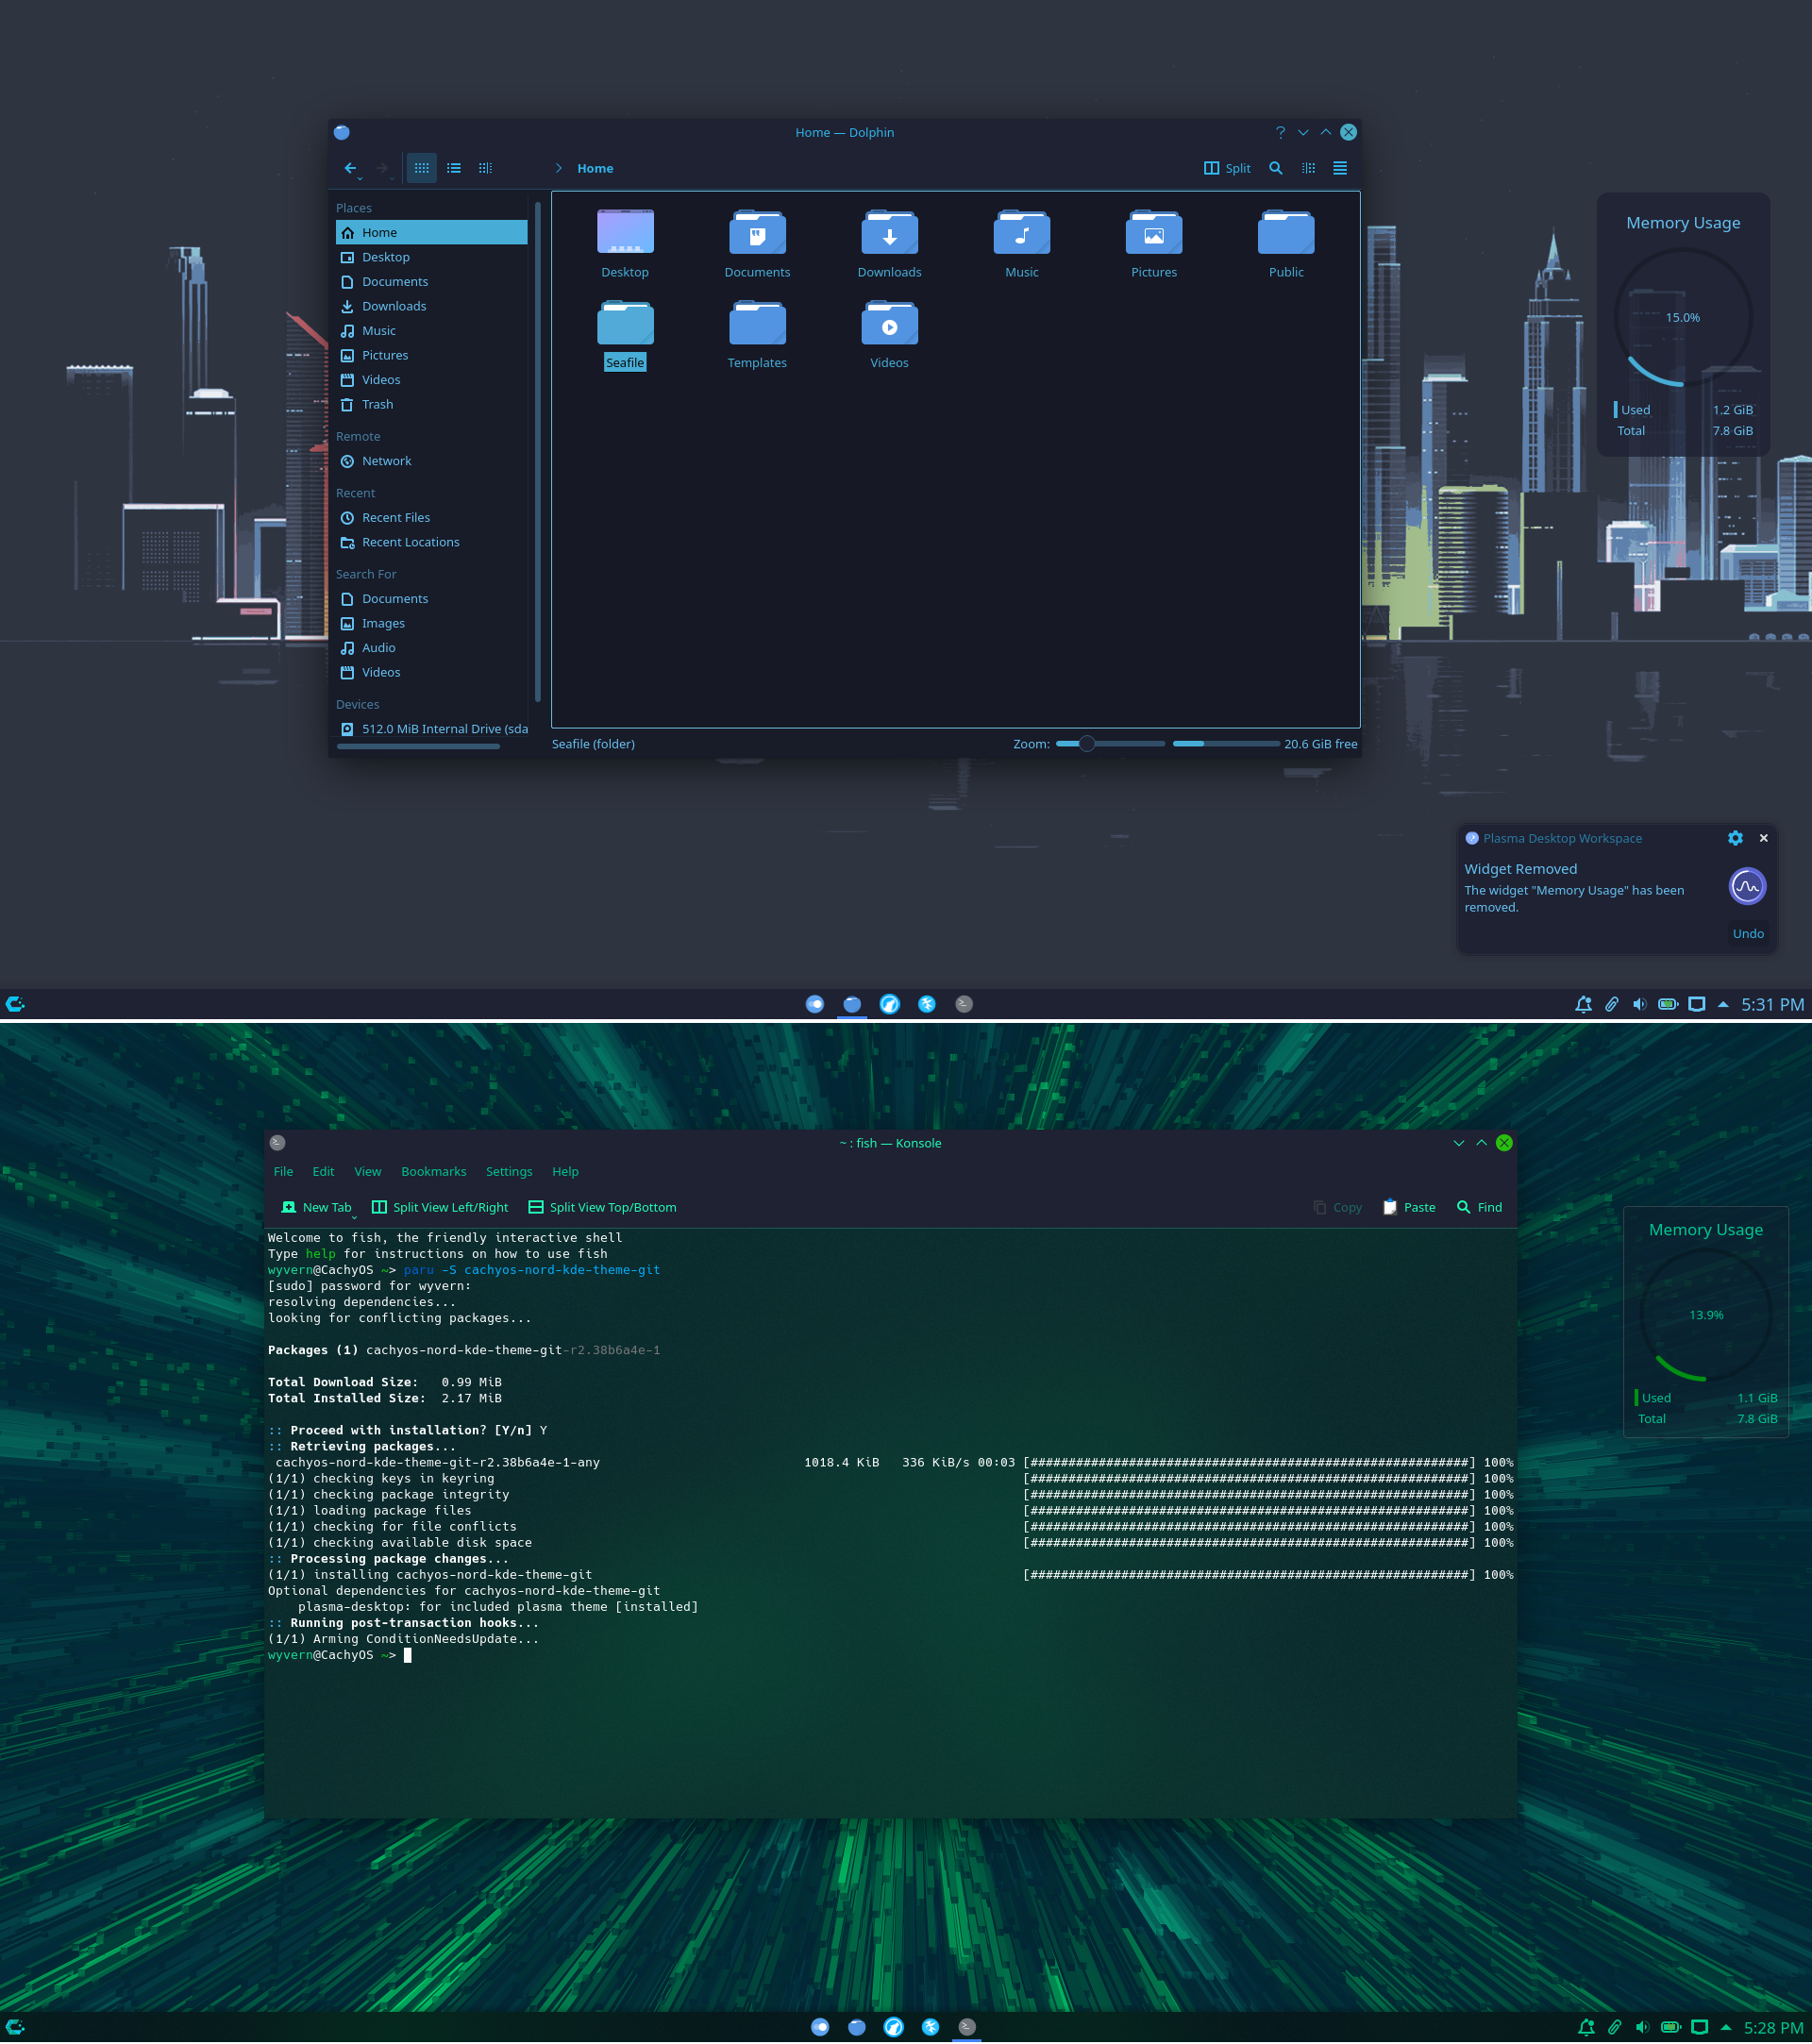
Task: Expand hidden system tray icons arrow
Action: point(1723,1004)
